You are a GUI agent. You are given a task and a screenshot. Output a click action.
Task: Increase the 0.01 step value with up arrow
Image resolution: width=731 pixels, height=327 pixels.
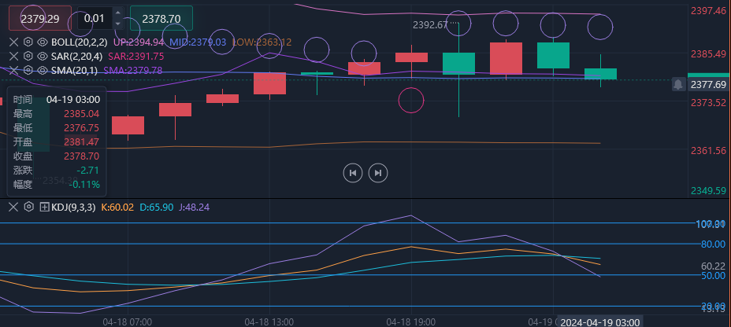(x=117, y=13)
